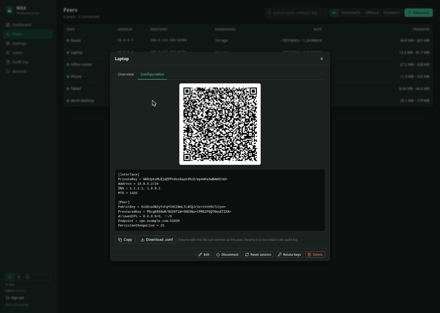
Task: Disconnect the Laptop peer
Action: click(x=227, y=254)
